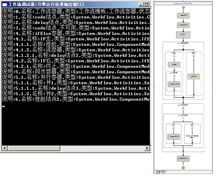Click the third view tab icon at designer bottom
Screen dimensions: 217x176
tap(165, 172)
